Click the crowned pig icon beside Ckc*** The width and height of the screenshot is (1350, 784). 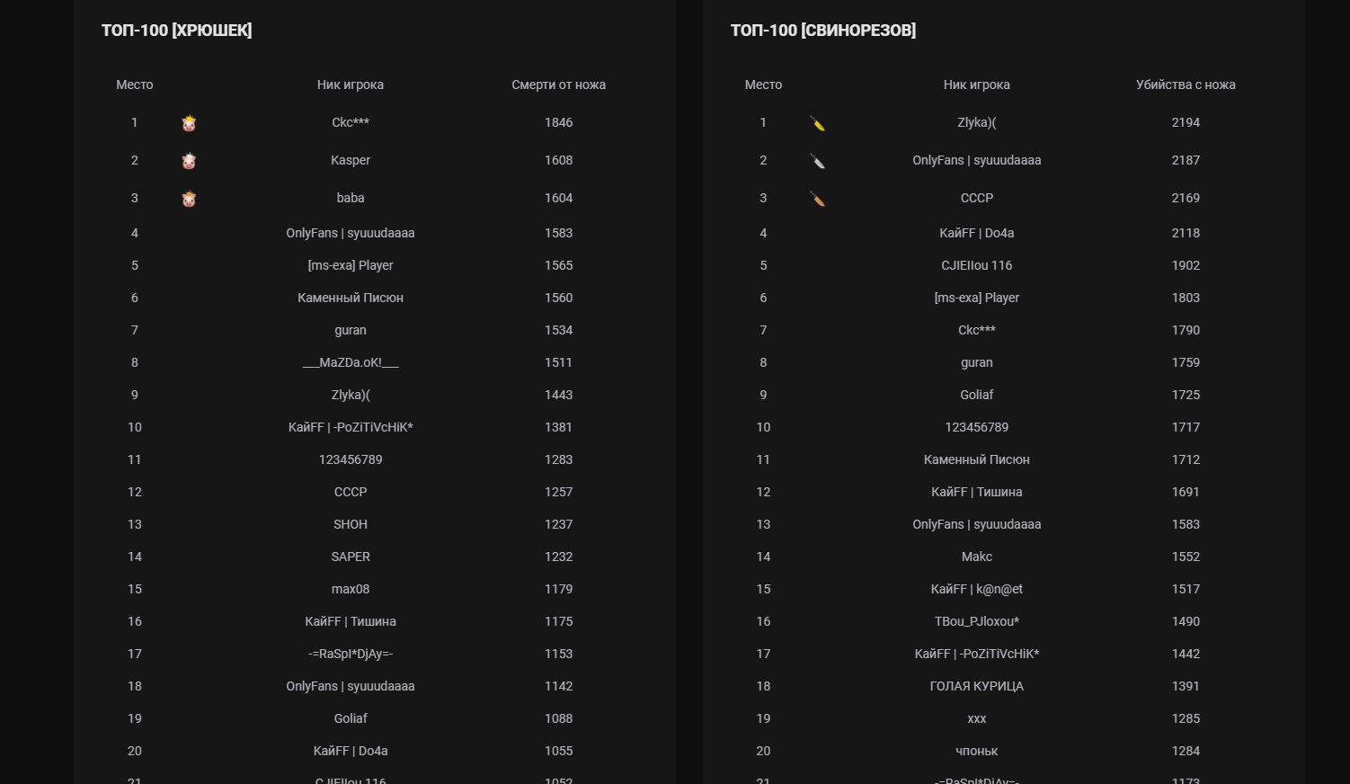189,123
